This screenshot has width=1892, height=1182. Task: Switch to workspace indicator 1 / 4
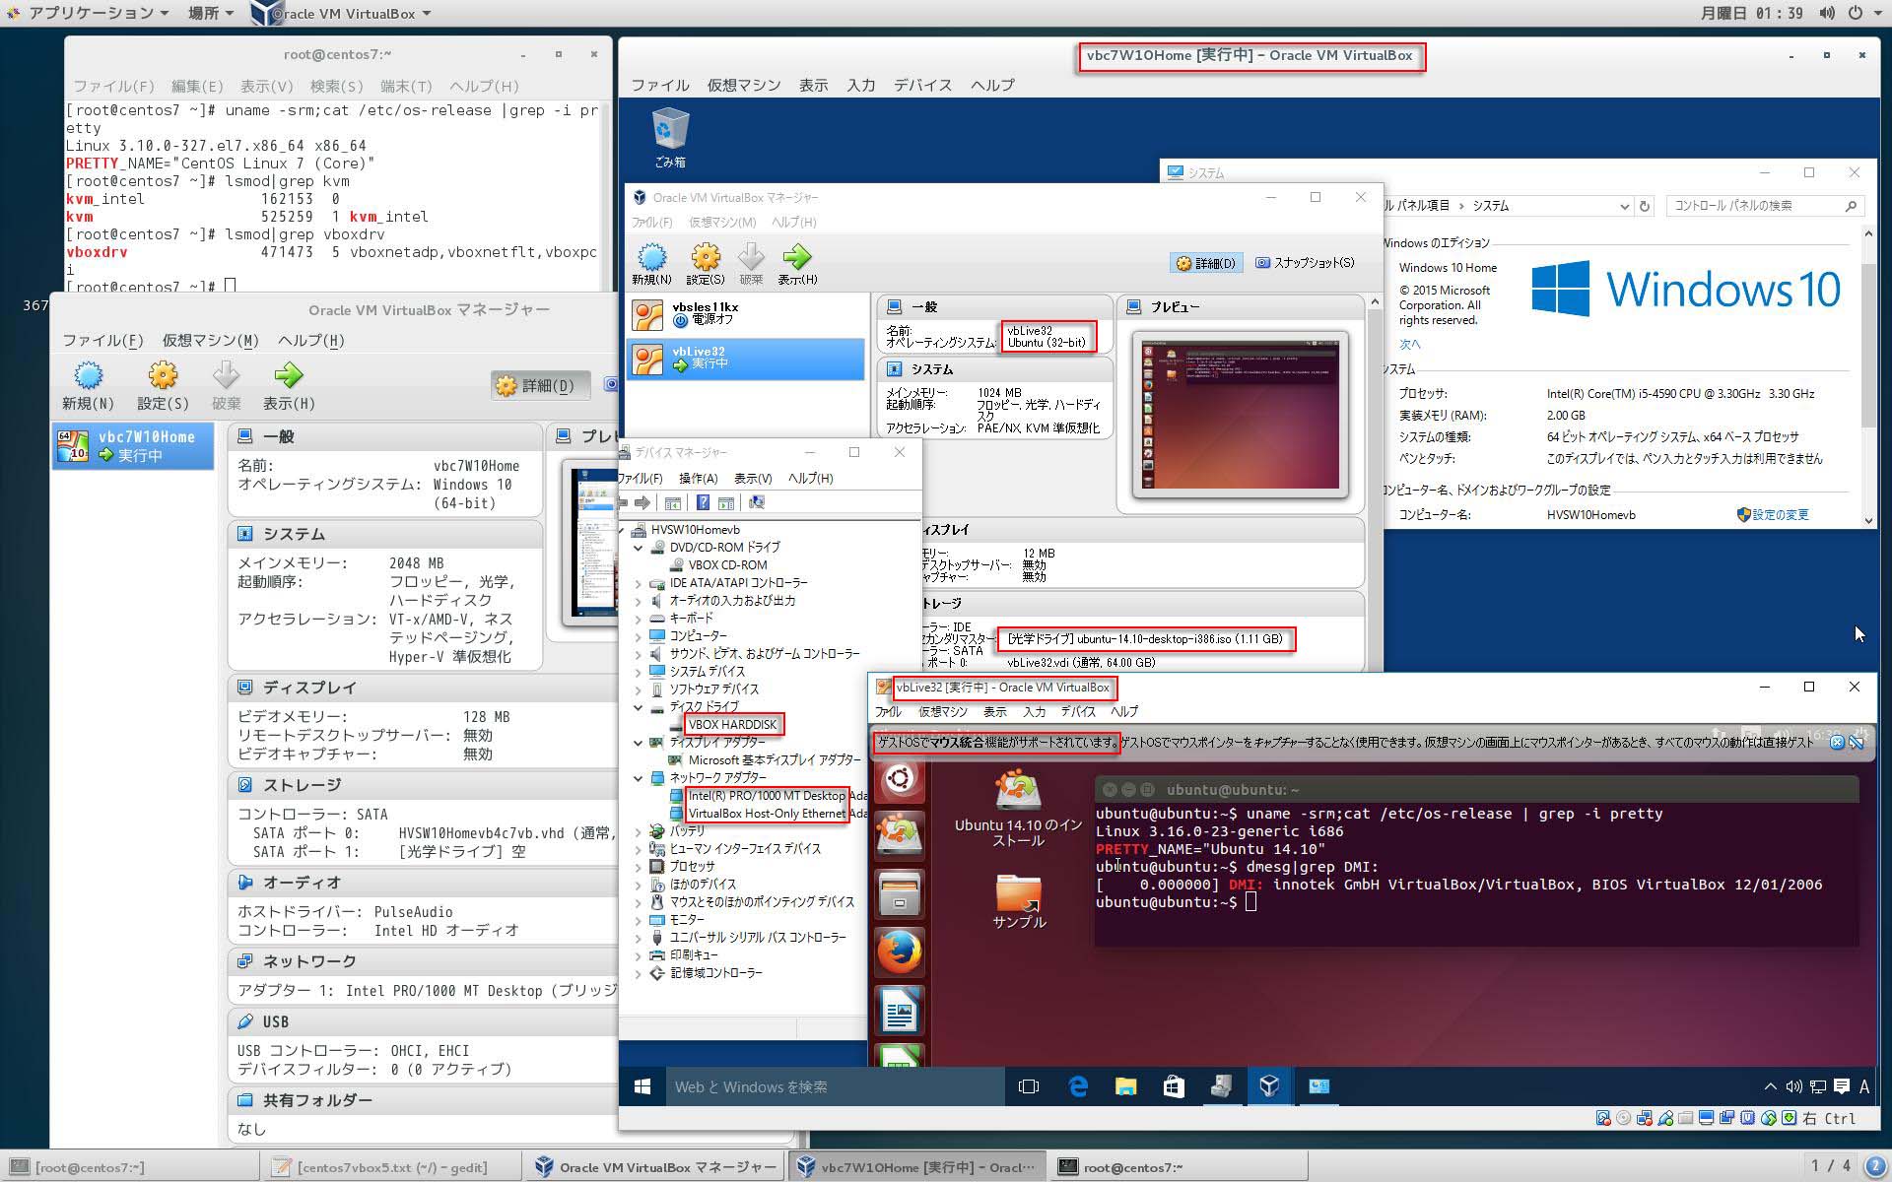1830,1166
